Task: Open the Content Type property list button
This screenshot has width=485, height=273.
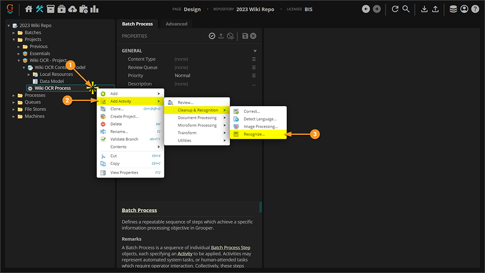Action: tap(254, 59)
